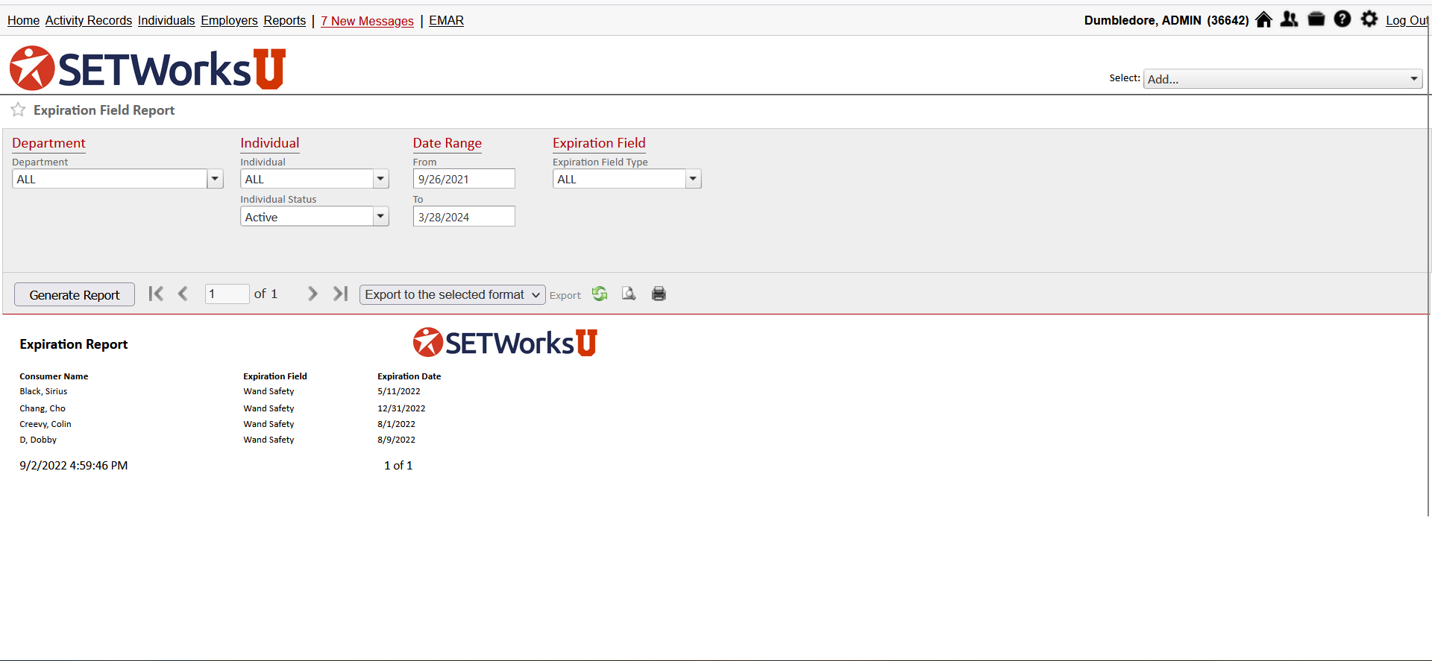The image size is (1432, 661).
Task: Open the Individual dropdown arrow
Action: click(x=381, y=179)
